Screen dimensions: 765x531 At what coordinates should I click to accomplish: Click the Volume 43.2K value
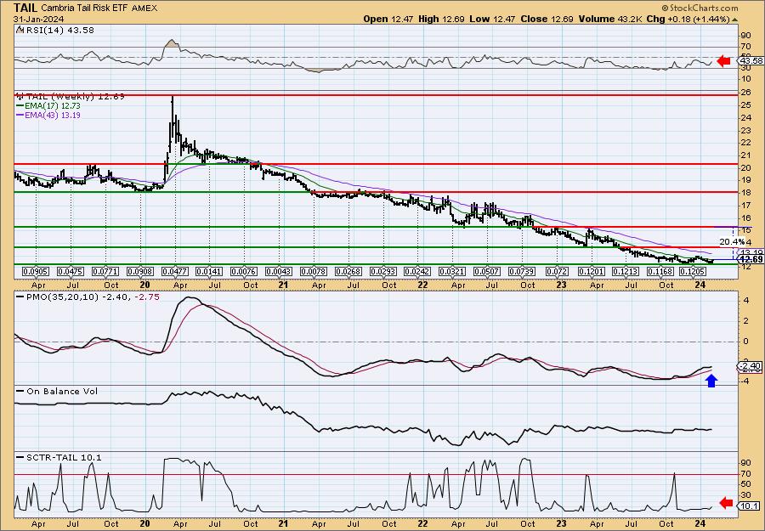609,19
